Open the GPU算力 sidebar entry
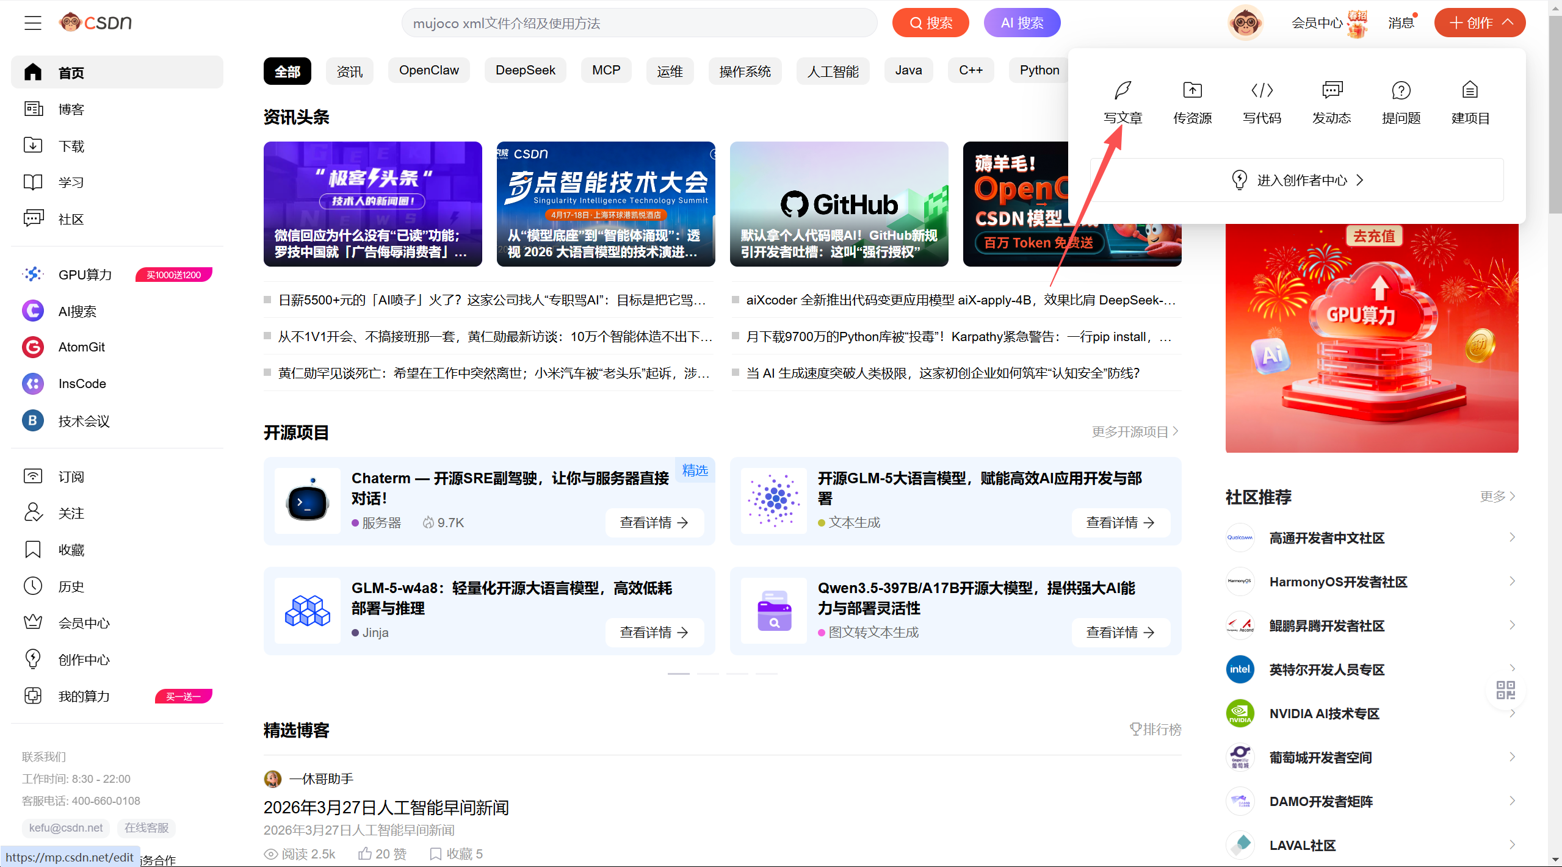The height and width of the screenshot is (867, 1562). 85,275
